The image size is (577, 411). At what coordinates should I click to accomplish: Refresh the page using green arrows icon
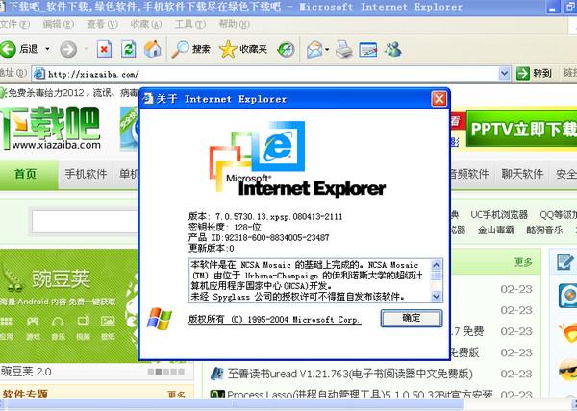pos(129,49)
